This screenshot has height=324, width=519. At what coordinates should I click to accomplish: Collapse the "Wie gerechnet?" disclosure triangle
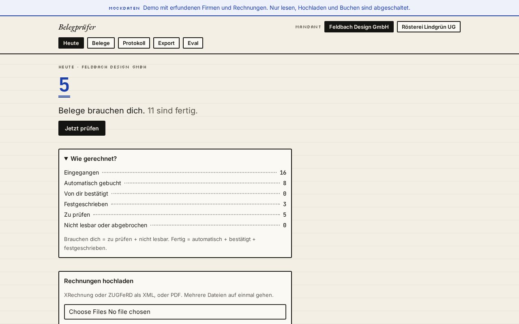[x=66, y=159]
